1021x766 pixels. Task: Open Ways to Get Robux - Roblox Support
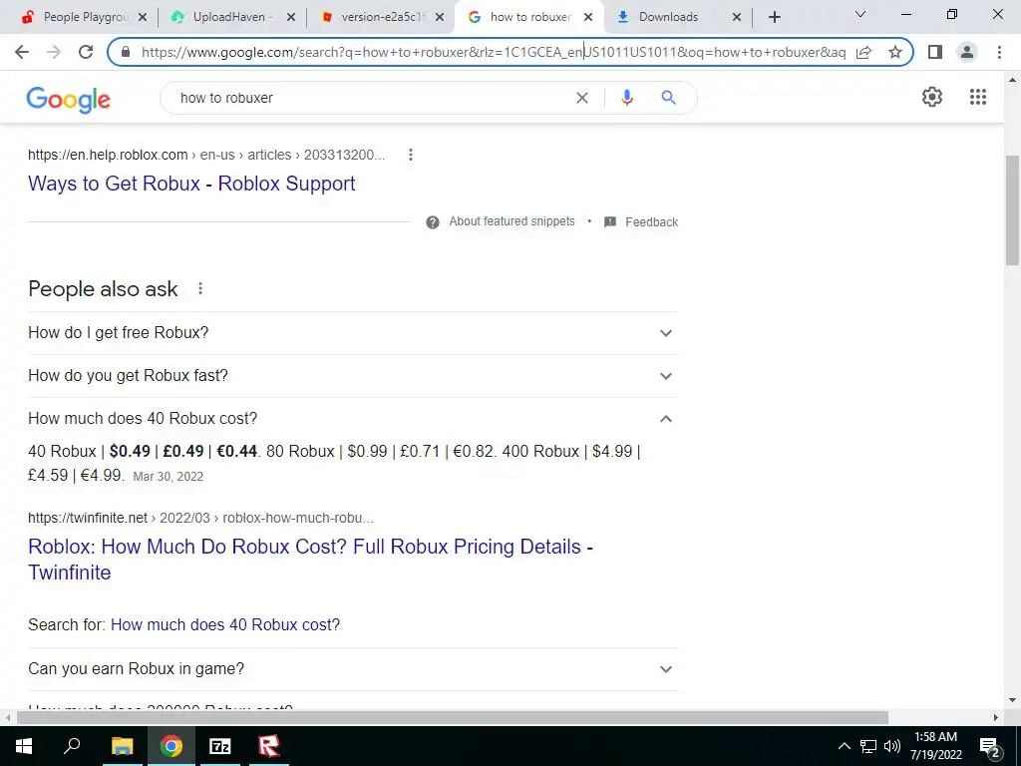pyautogui.click(x=191, y=184)
